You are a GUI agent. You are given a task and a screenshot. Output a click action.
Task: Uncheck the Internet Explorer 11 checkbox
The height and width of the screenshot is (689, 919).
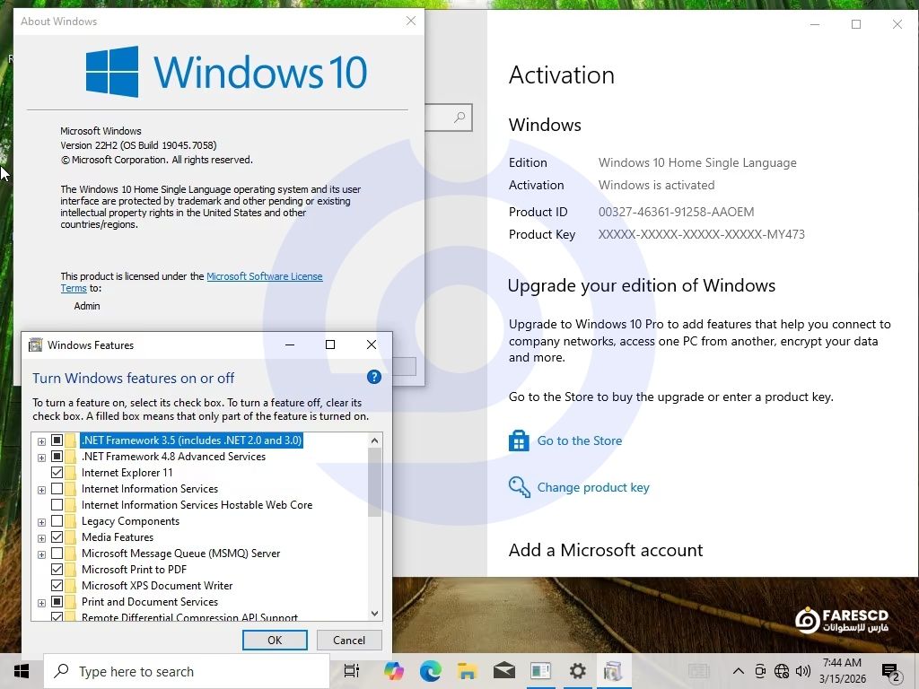pos(57,473)
